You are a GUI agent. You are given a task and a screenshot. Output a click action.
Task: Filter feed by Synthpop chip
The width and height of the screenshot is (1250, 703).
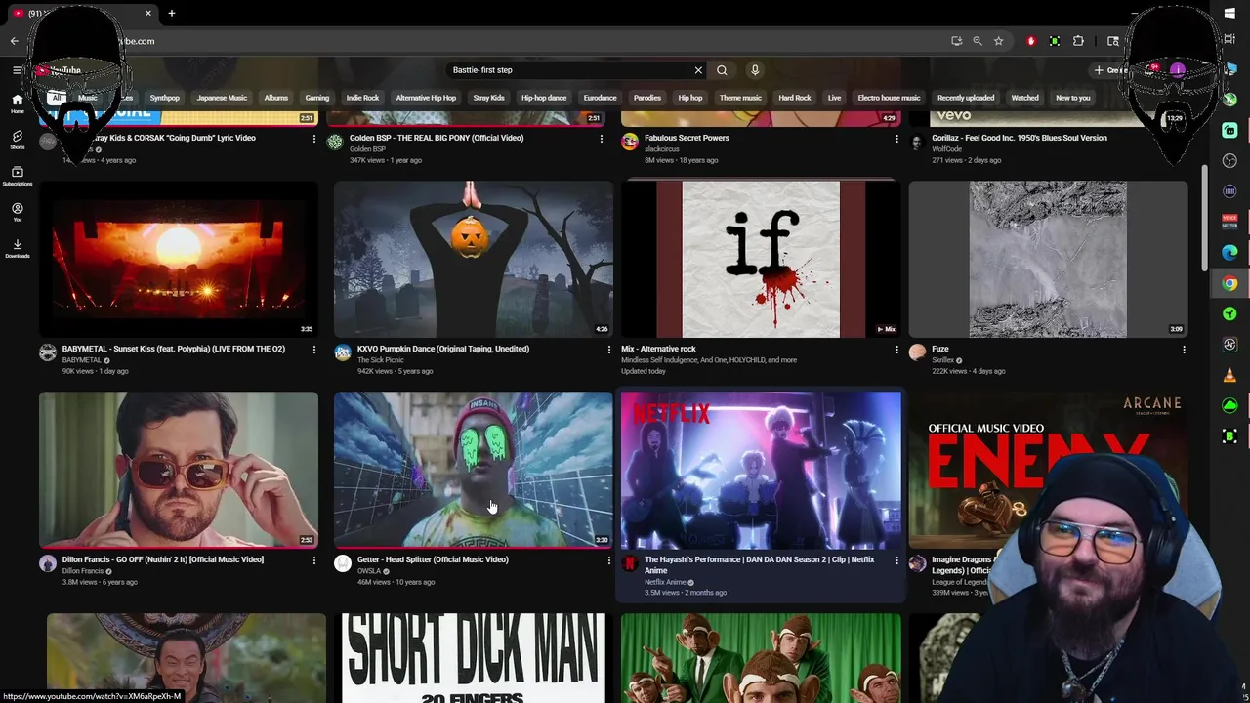click(x=165, y=98)
